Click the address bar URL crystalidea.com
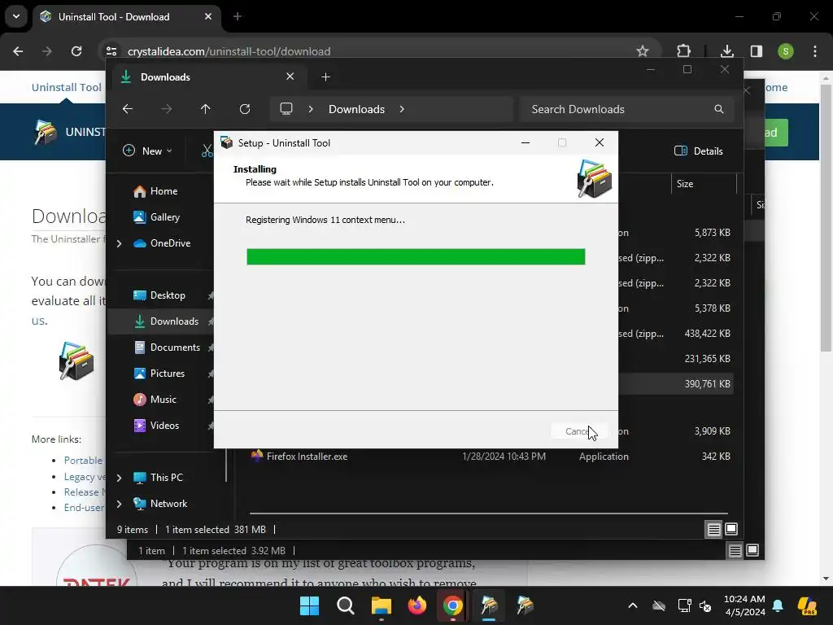The width and height of the screenshot is (833, 625). point(229,51)
